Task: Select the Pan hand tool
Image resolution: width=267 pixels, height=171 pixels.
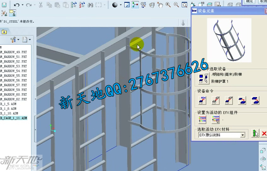Action: [160, 5]
